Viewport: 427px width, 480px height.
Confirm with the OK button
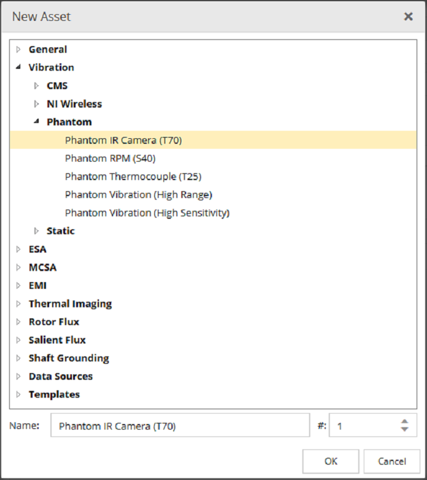[331, 462]
